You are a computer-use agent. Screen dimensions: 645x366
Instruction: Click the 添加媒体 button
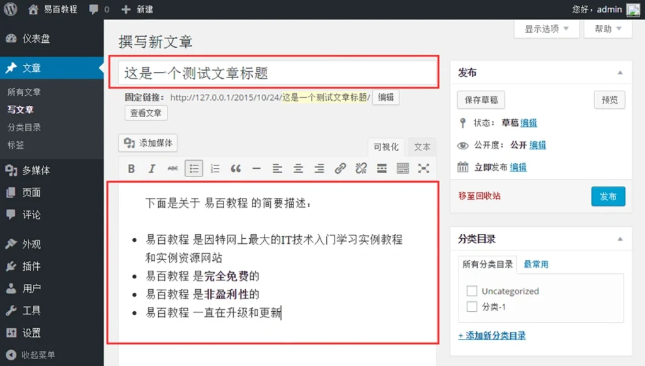(x=148, y=143)
